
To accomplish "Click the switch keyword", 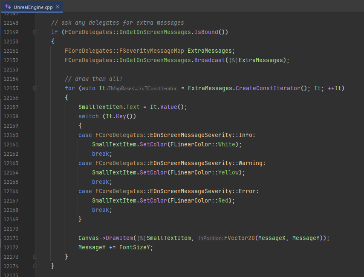I will [x=89, y=116].
